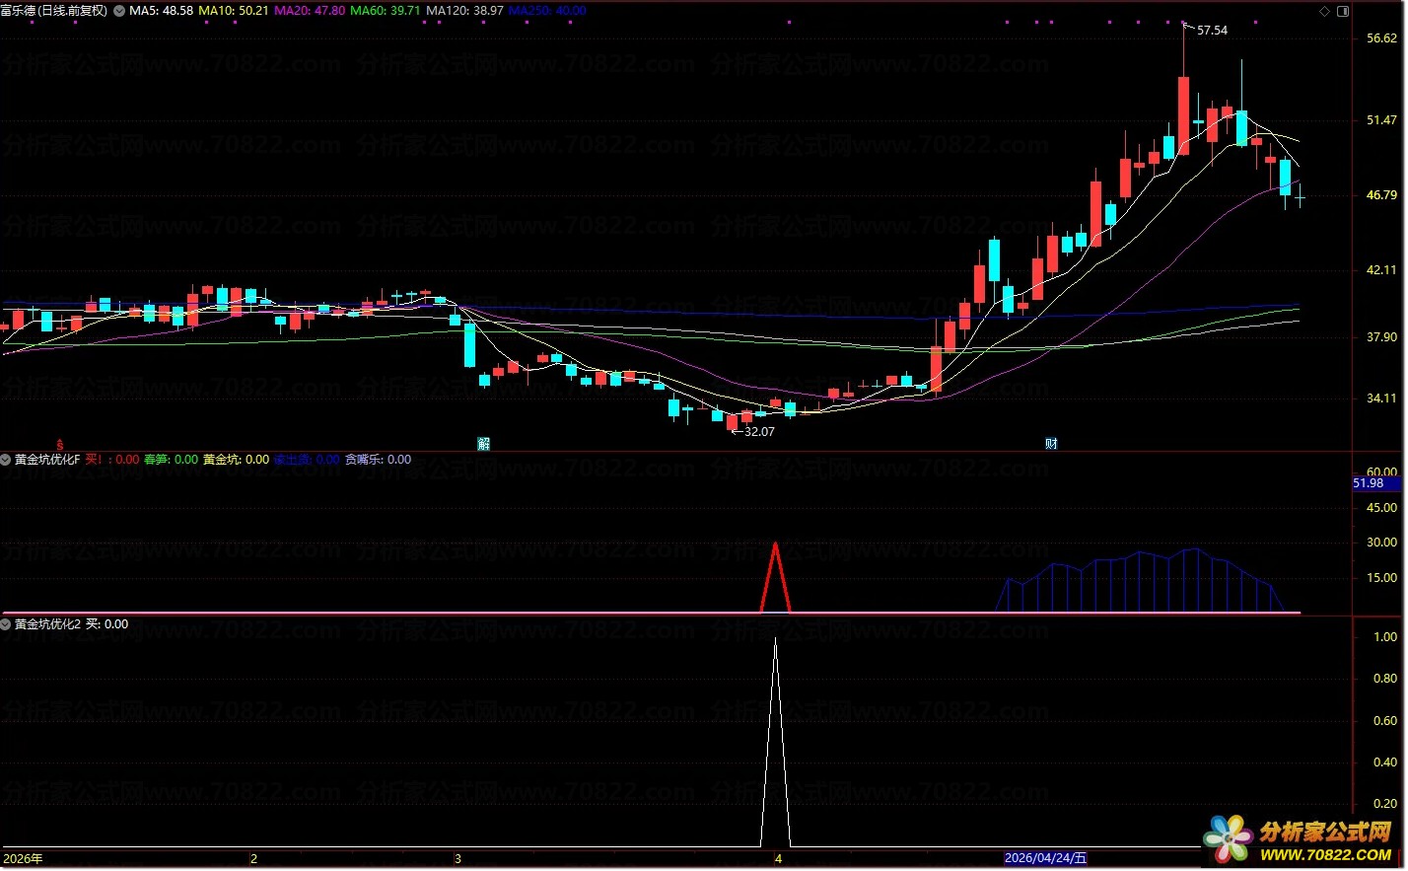The image size is (1408, 871).
Task: Toggle the side panel layout icon
Action: [1343, 11]
